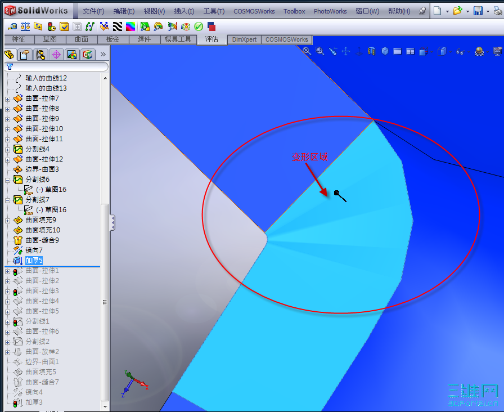Click the Check entity icon
This screenshot has width=504, height=412.
click(x=64, y=26)
